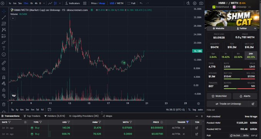Image resolution: width=261 pixels, height=139 pixels.
Task: Select the 1H stats tab
Action: [x=226, y=56]
